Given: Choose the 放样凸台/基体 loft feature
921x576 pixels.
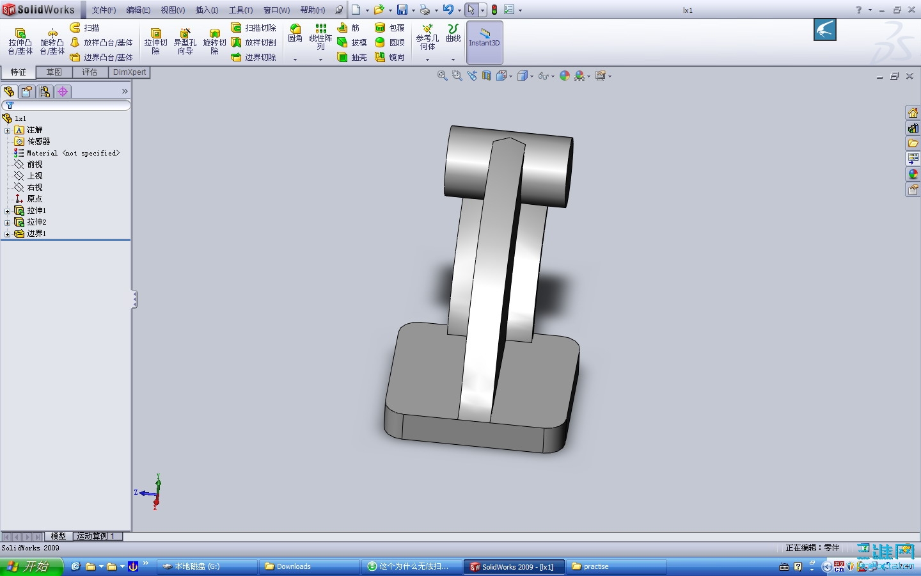Looking at the screenshot, I should point(101,42).
